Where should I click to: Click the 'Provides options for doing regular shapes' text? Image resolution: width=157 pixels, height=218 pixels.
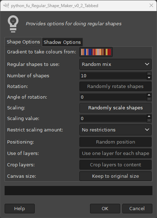click(x=74, y=24)
